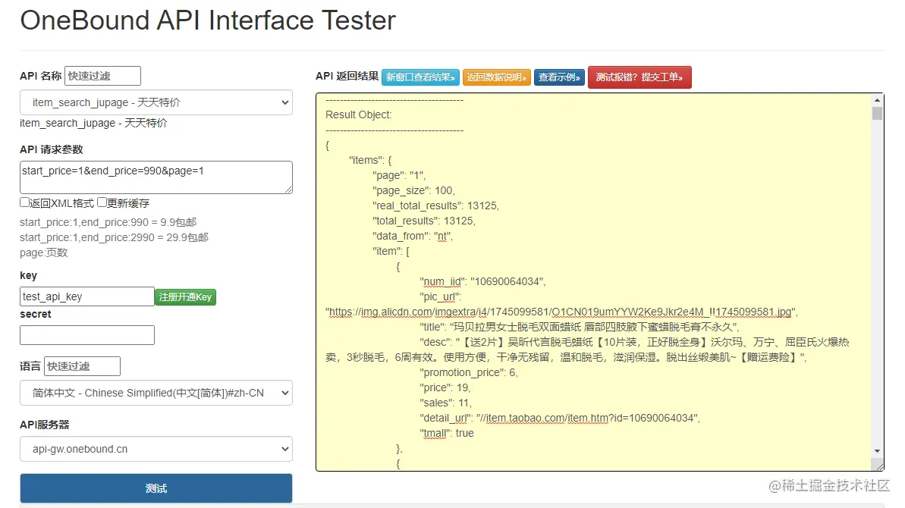Enable the update cache checkbox
905x508 pixels.
[102, 202]
